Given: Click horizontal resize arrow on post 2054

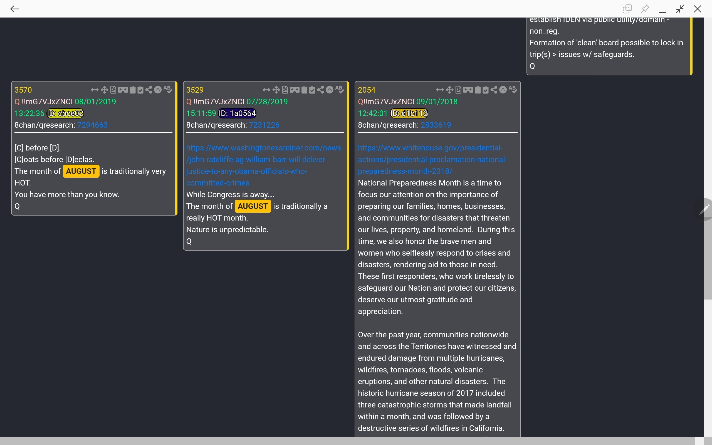Looking at the screenshot, I should click(440, 90).
